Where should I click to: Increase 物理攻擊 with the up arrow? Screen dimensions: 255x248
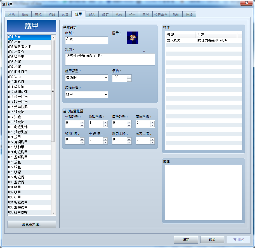pyautogui.click(x=82, y=122)
